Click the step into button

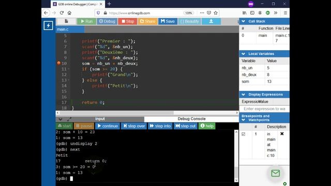coord(160,126)
